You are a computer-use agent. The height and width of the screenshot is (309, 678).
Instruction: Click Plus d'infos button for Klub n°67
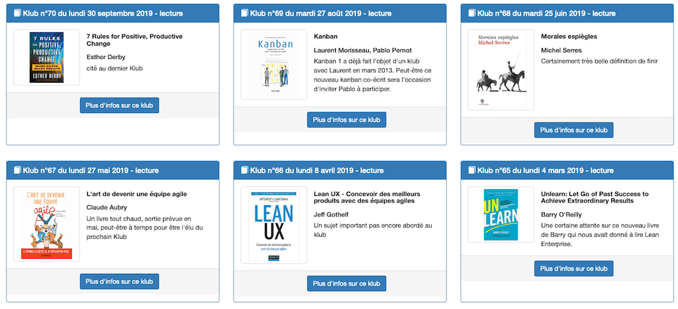(119, 281)
